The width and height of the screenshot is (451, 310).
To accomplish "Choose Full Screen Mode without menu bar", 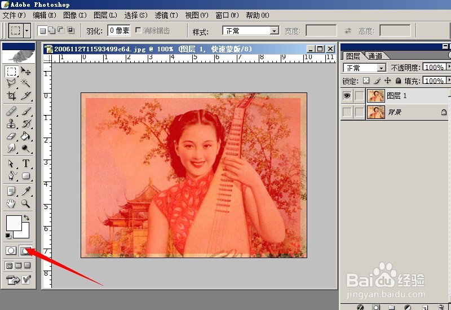I will tap(28, 265).
